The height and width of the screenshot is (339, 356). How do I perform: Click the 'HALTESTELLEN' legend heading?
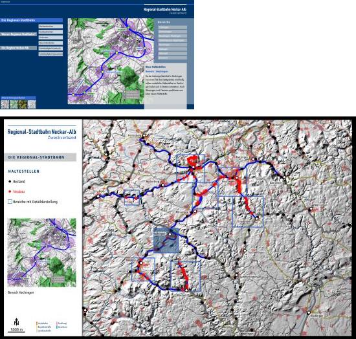[x=24, y=171]
